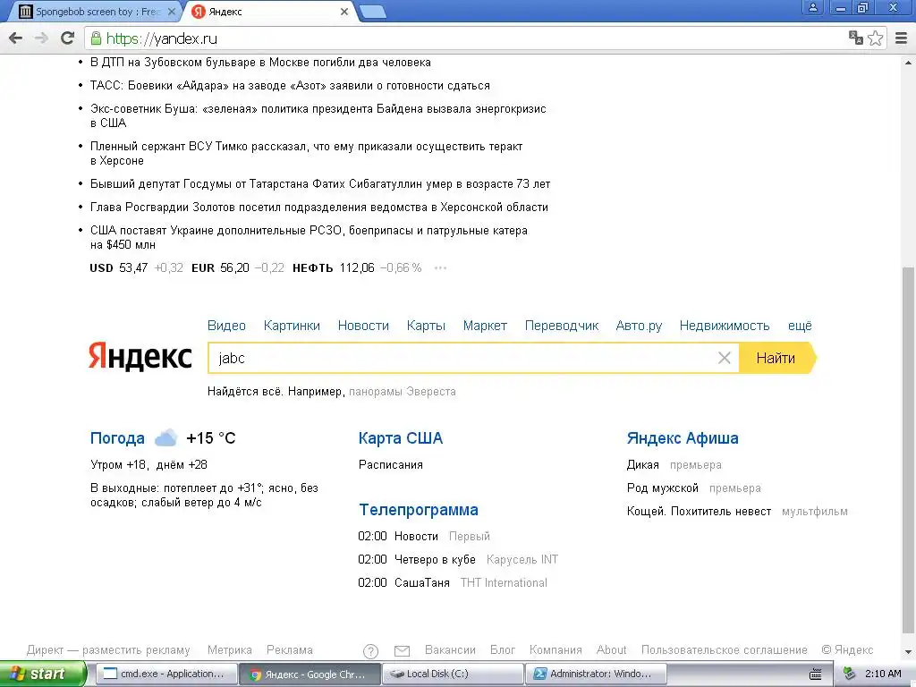916x687 pixels.
Task: Expand more currency rates ellipsis
Action: [x=440, y=268]
